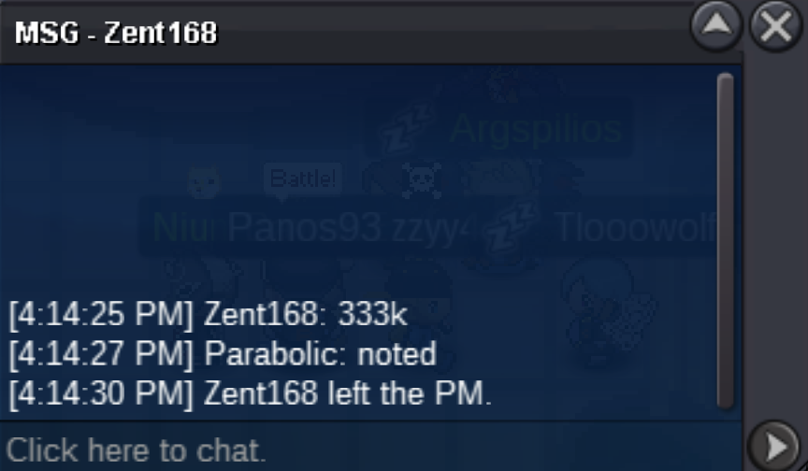Click the send arrow button
The width and height of the screenshot is (808, 471).
click(x=774, y=447)
